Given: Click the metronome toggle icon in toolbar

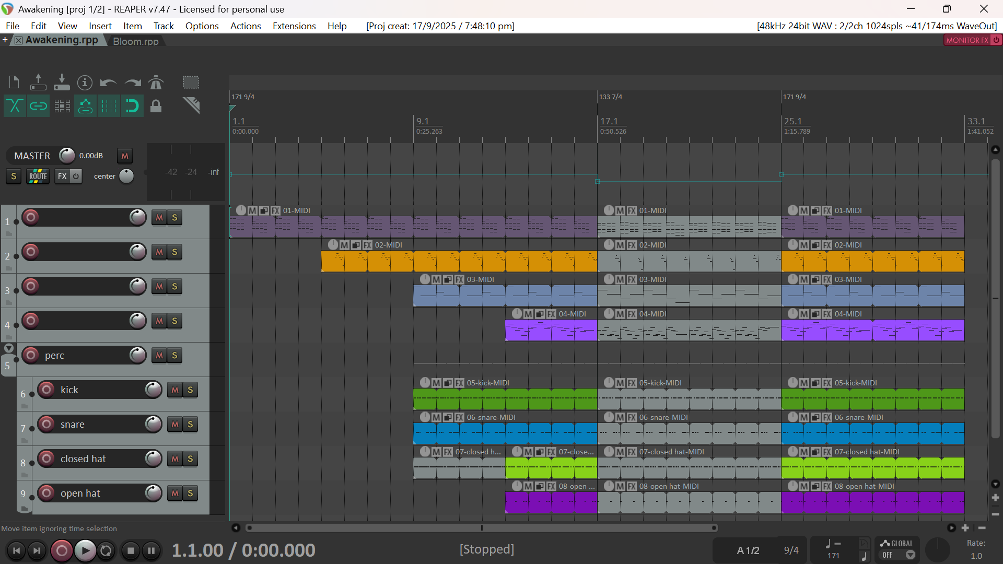Looking at the screenshot, I should pyautogui.click(x=156, y=83).
